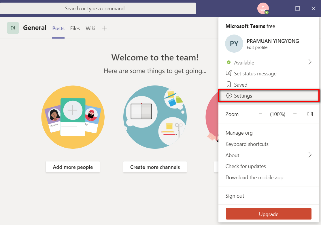Click the Edit profile link

(x=257, y=47)
